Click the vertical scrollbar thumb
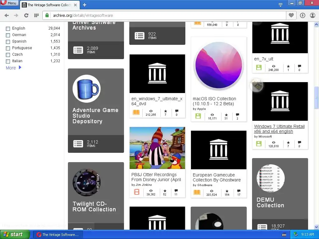 click(317, 97)
